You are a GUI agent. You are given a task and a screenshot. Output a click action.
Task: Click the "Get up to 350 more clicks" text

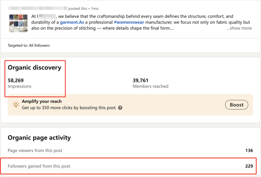[69, 108]
